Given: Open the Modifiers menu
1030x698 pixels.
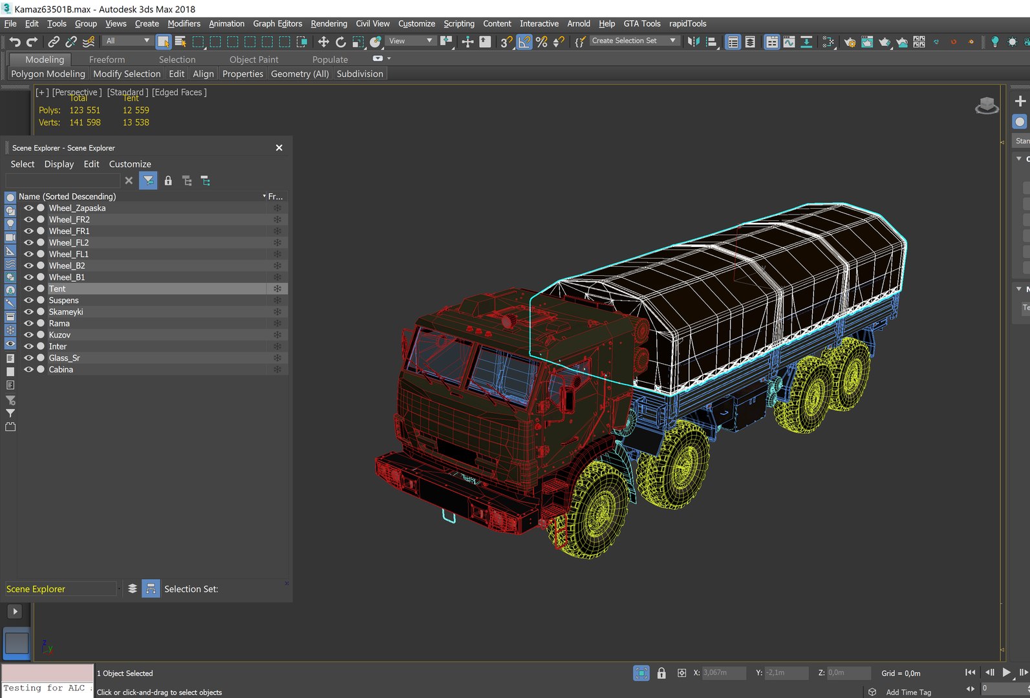Looking at the screenshot, I should pos(184,24).
